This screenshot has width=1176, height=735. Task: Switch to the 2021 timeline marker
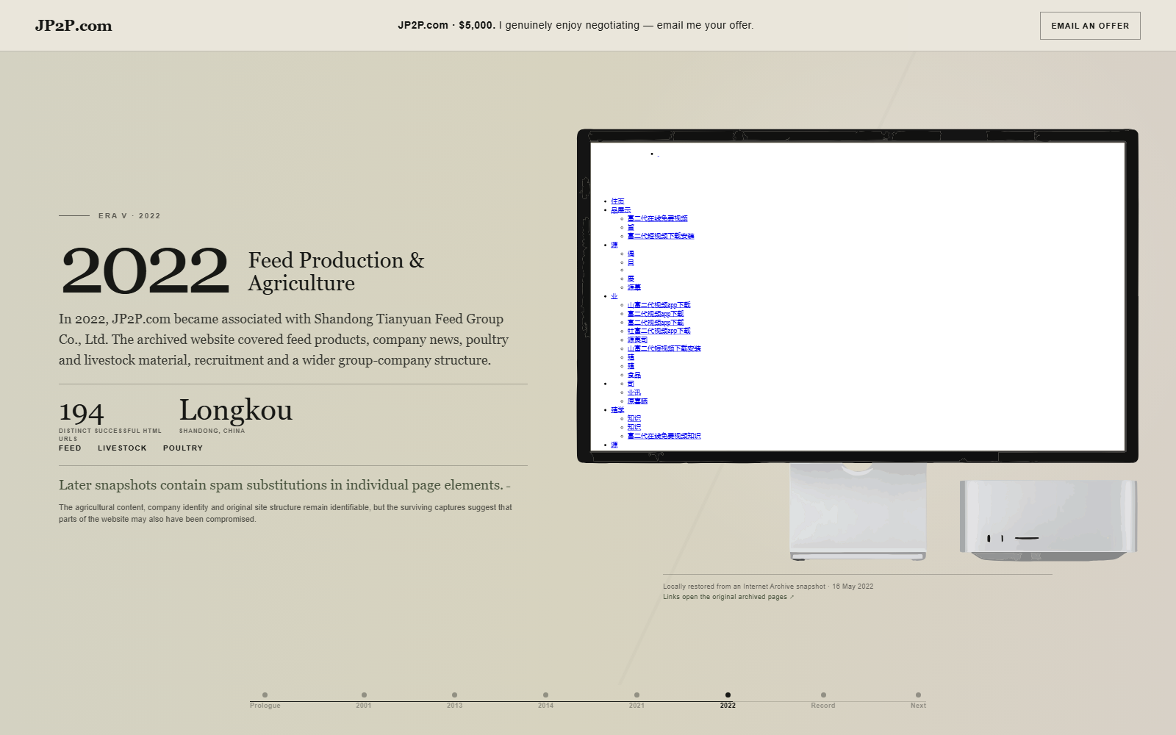637,700
